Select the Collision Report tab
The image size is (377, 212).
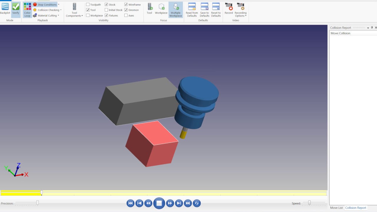pos(355,208)
